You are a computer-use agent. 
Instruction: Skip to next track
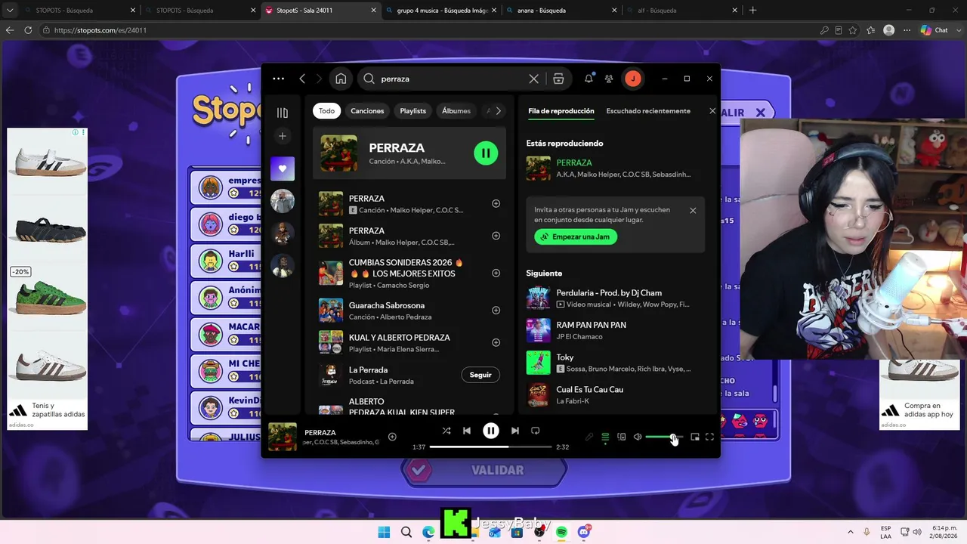(515, 431)
